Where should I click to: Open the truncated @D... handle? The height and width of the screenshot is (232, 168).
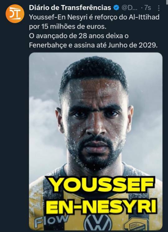(129, 8)
